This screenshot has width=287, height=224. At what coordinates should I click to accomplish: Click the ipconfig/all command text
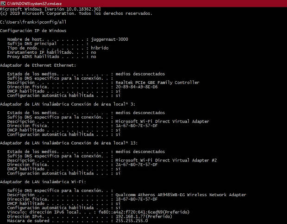tap(52, 22)
